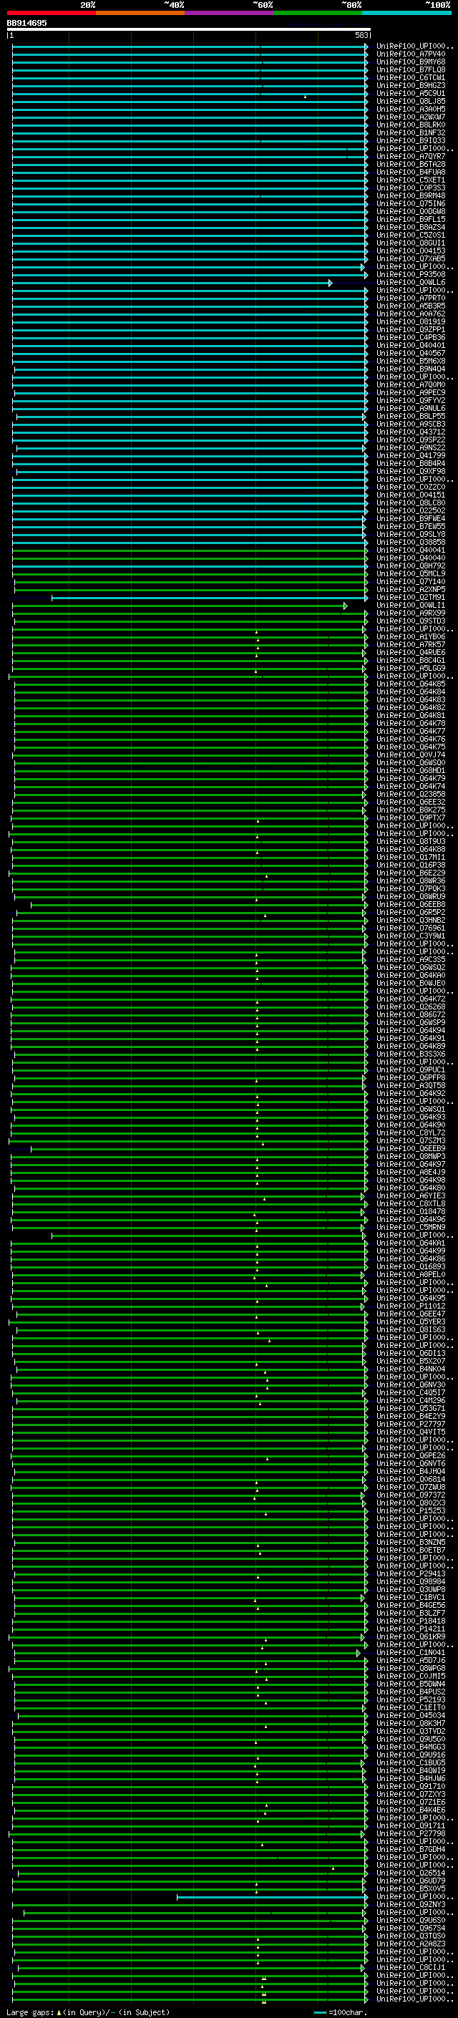Click the 583 query length marker
The height and width of the screenshot is (2018, 458).
point(361,35)
